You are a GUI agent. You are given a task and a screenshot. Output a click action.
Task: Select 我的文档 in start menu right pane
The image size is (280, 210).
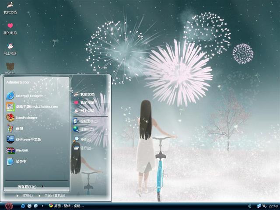[84, 94]
